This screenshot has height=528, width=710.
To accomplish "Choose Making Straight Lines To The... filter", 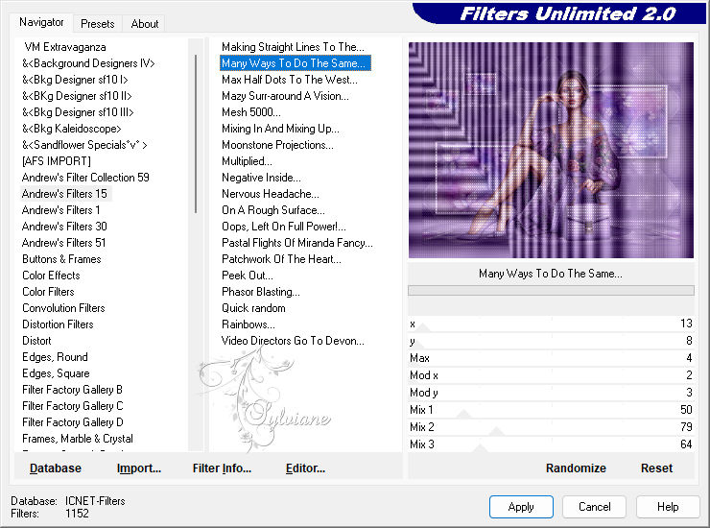I will click(x=293, y=47).
